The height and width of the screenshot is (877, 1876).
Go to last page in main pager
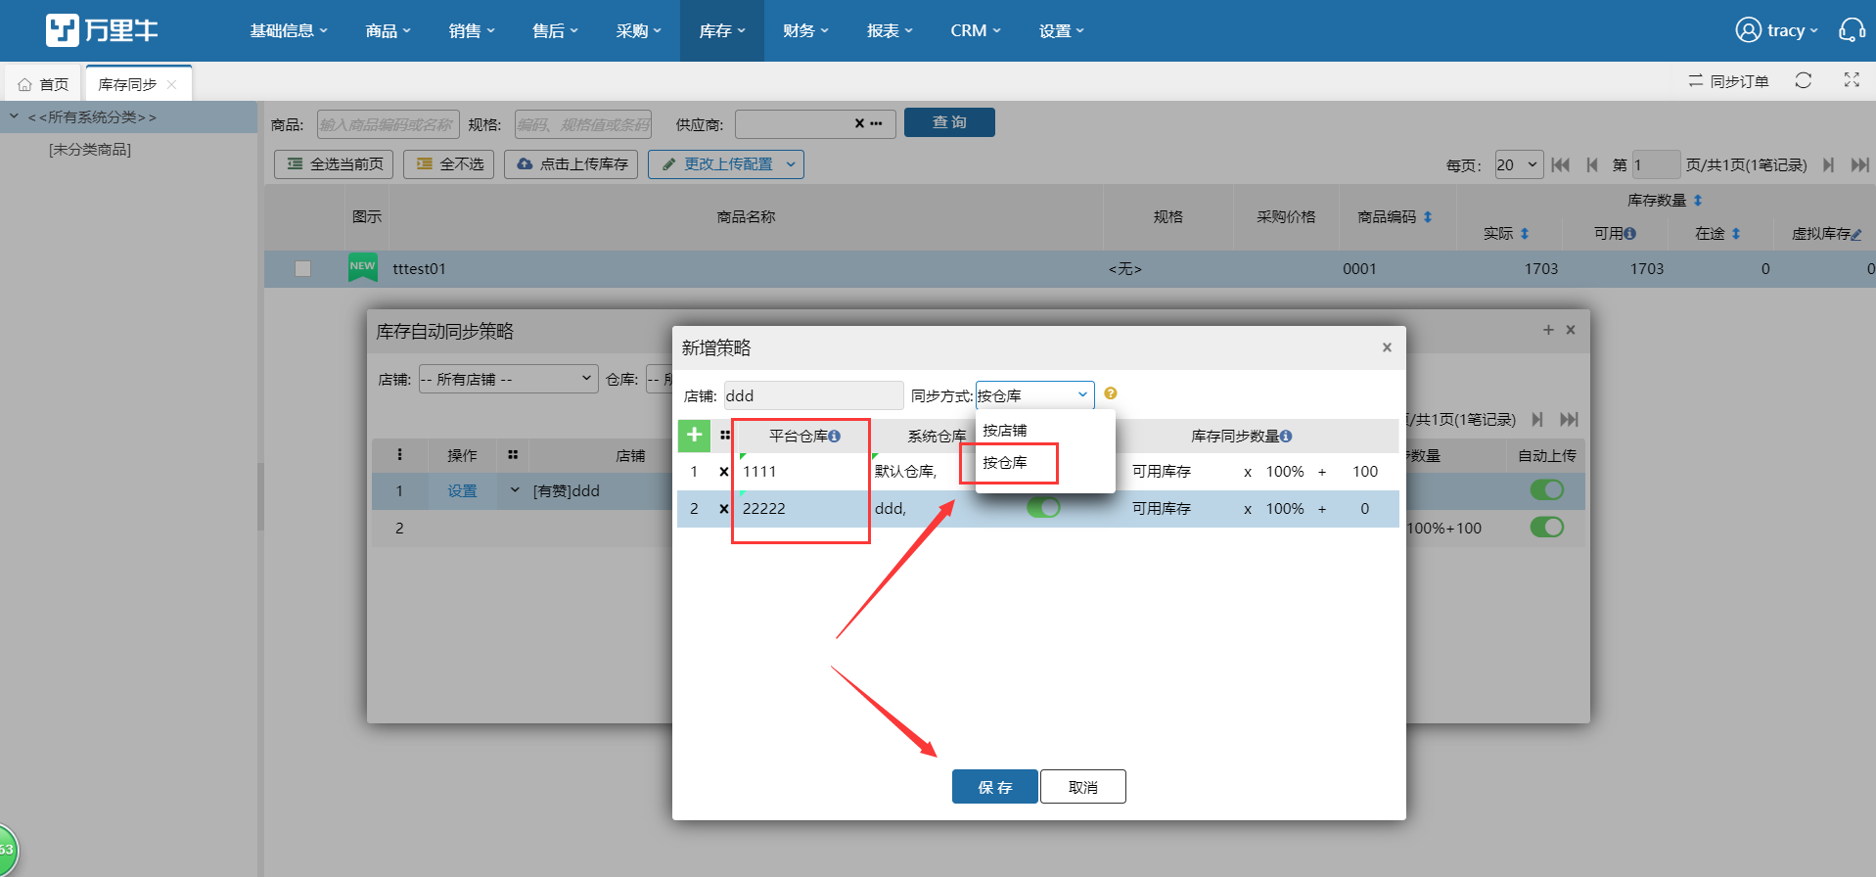[1859, 164]
